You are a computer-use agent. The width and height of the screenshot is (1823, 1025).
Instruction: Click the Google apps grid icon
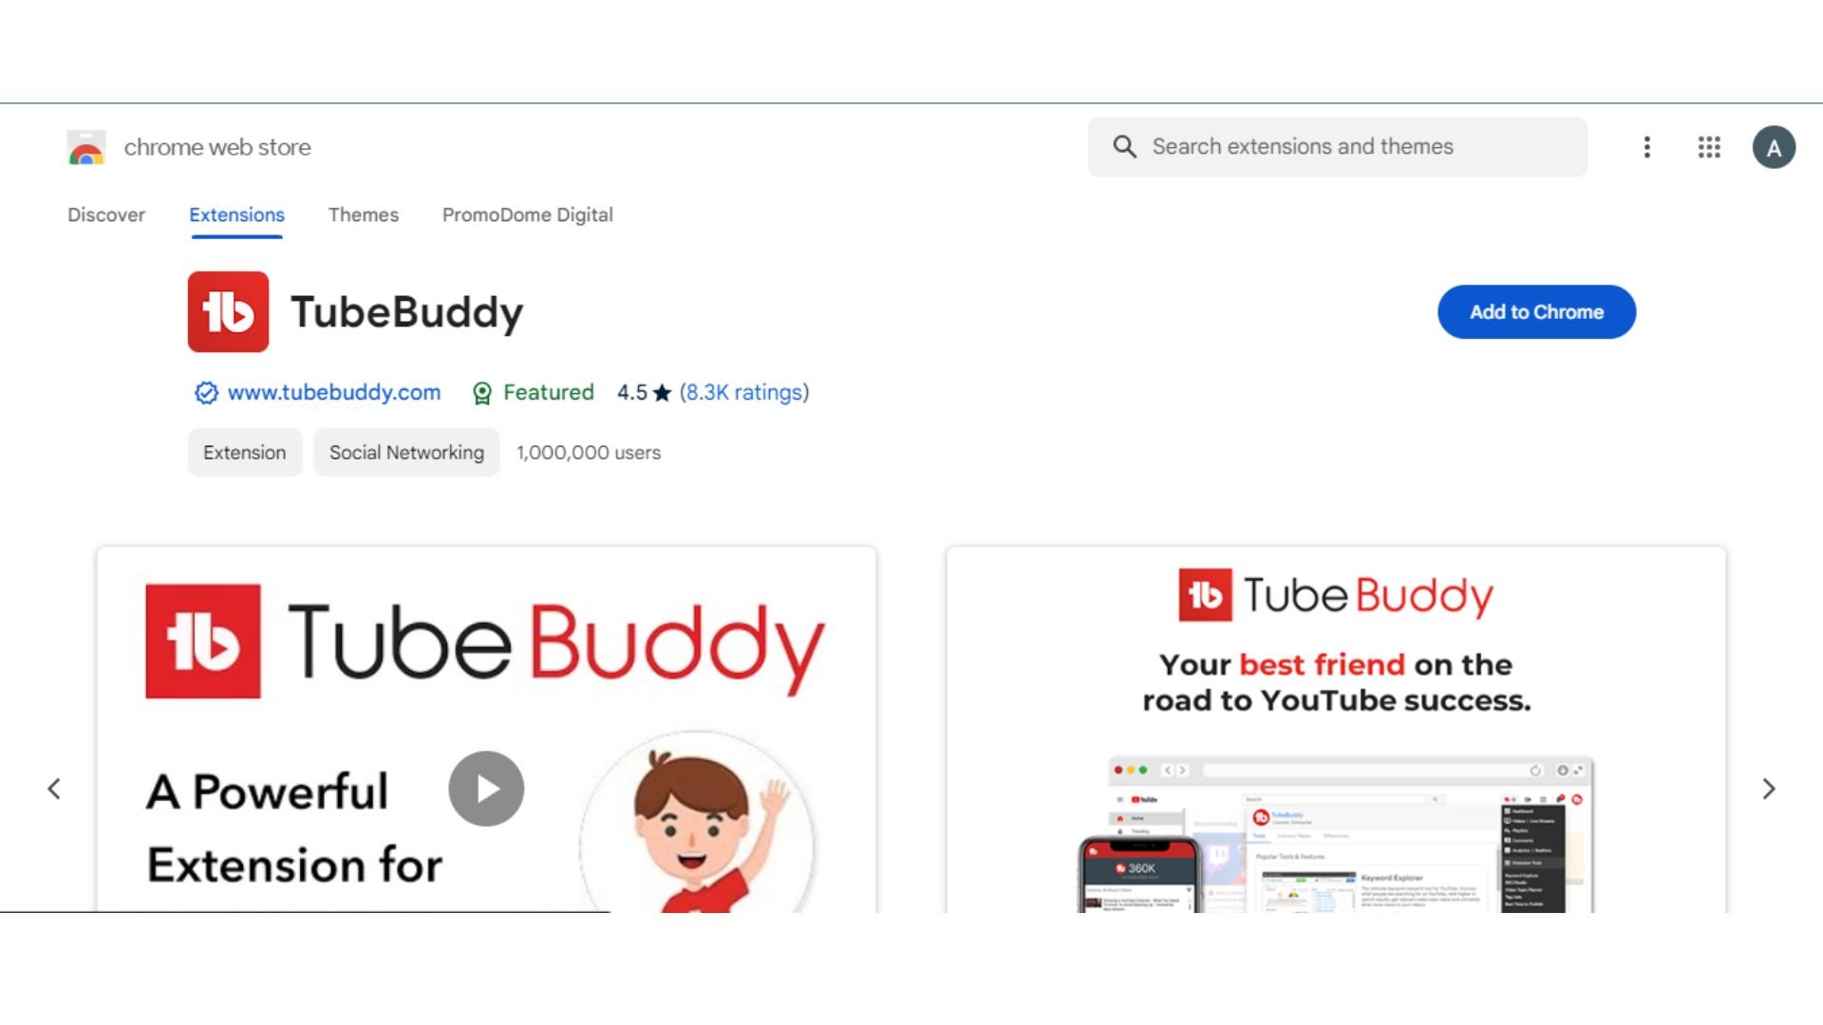1708,146
